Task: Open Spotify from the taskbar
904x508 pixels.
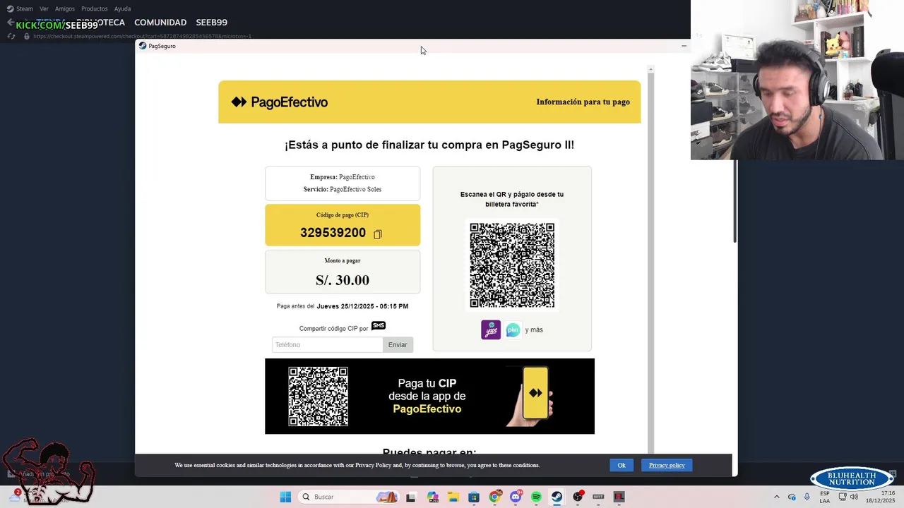Action: pyautogui.click(x=536, y=497)
